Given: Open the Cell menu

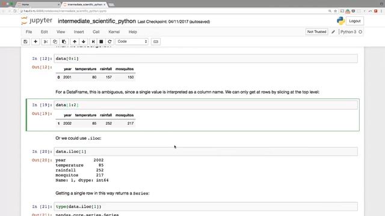Looking at the screenshot, I should click(96, 32).
